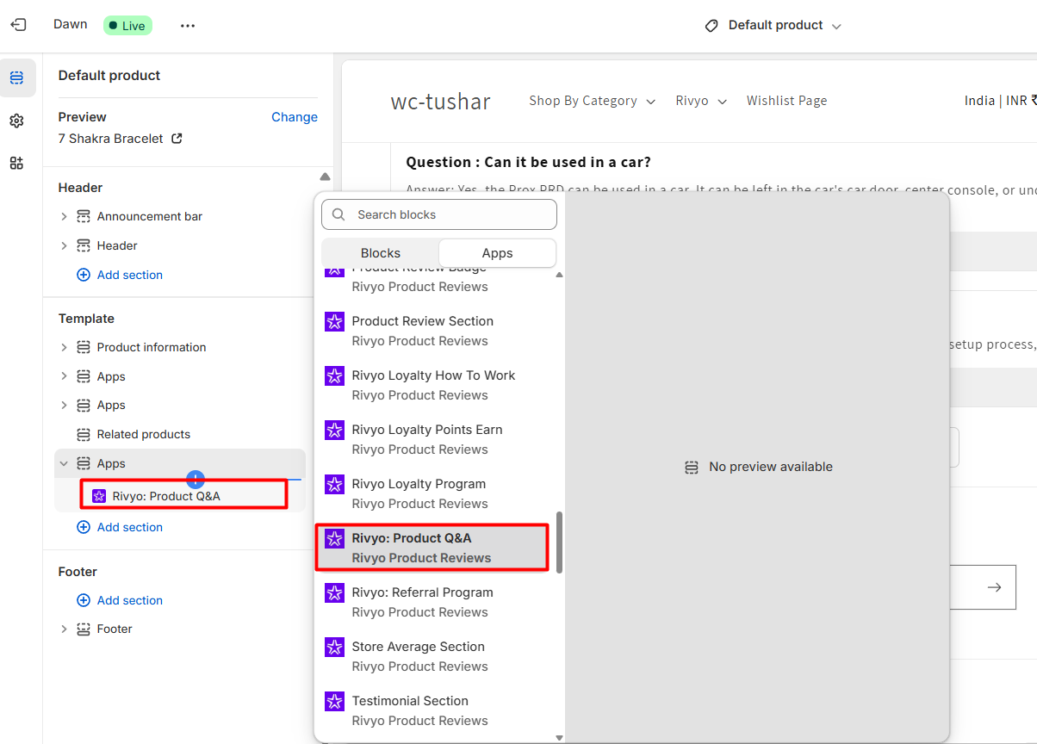Click the Search blocks input field
The image size is (1037, 744).
[439, 214]
